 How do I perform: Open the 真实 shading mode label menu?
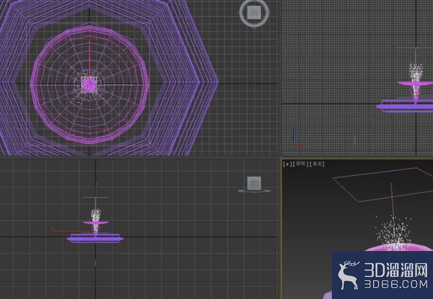pyautogui.click(x=317, y=164)
